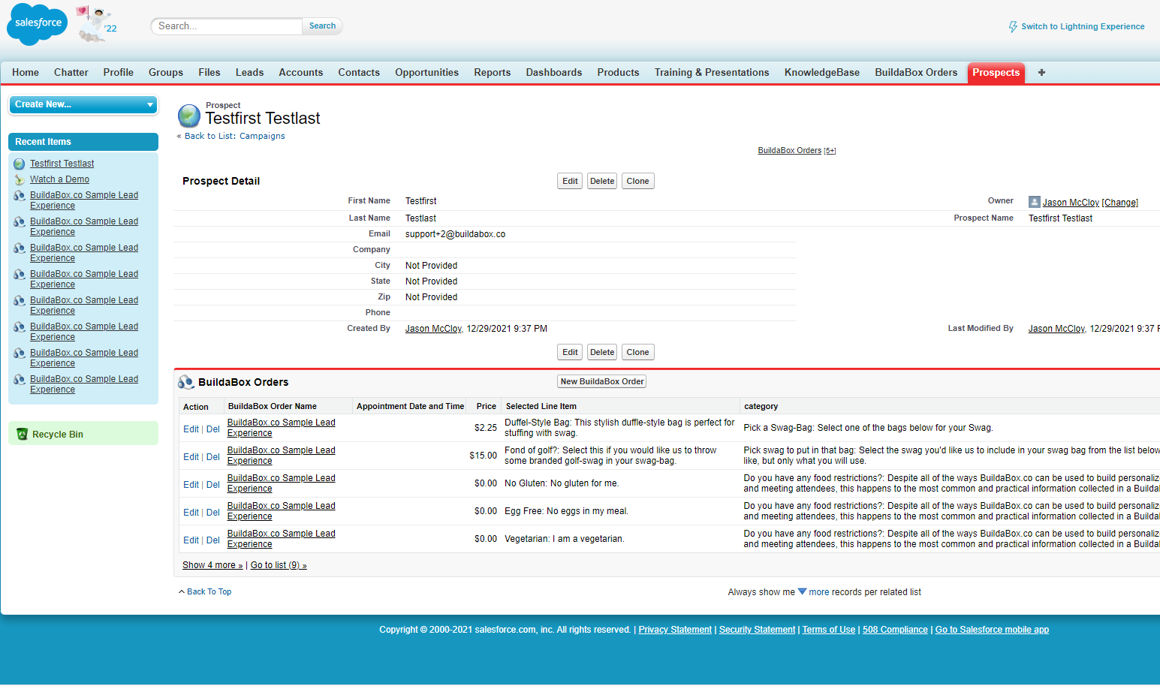Image resolution: width=1160 pixels, height=686 pixels.
Task: Click 508 Compliance footer link
Action: tap(895, 630)
